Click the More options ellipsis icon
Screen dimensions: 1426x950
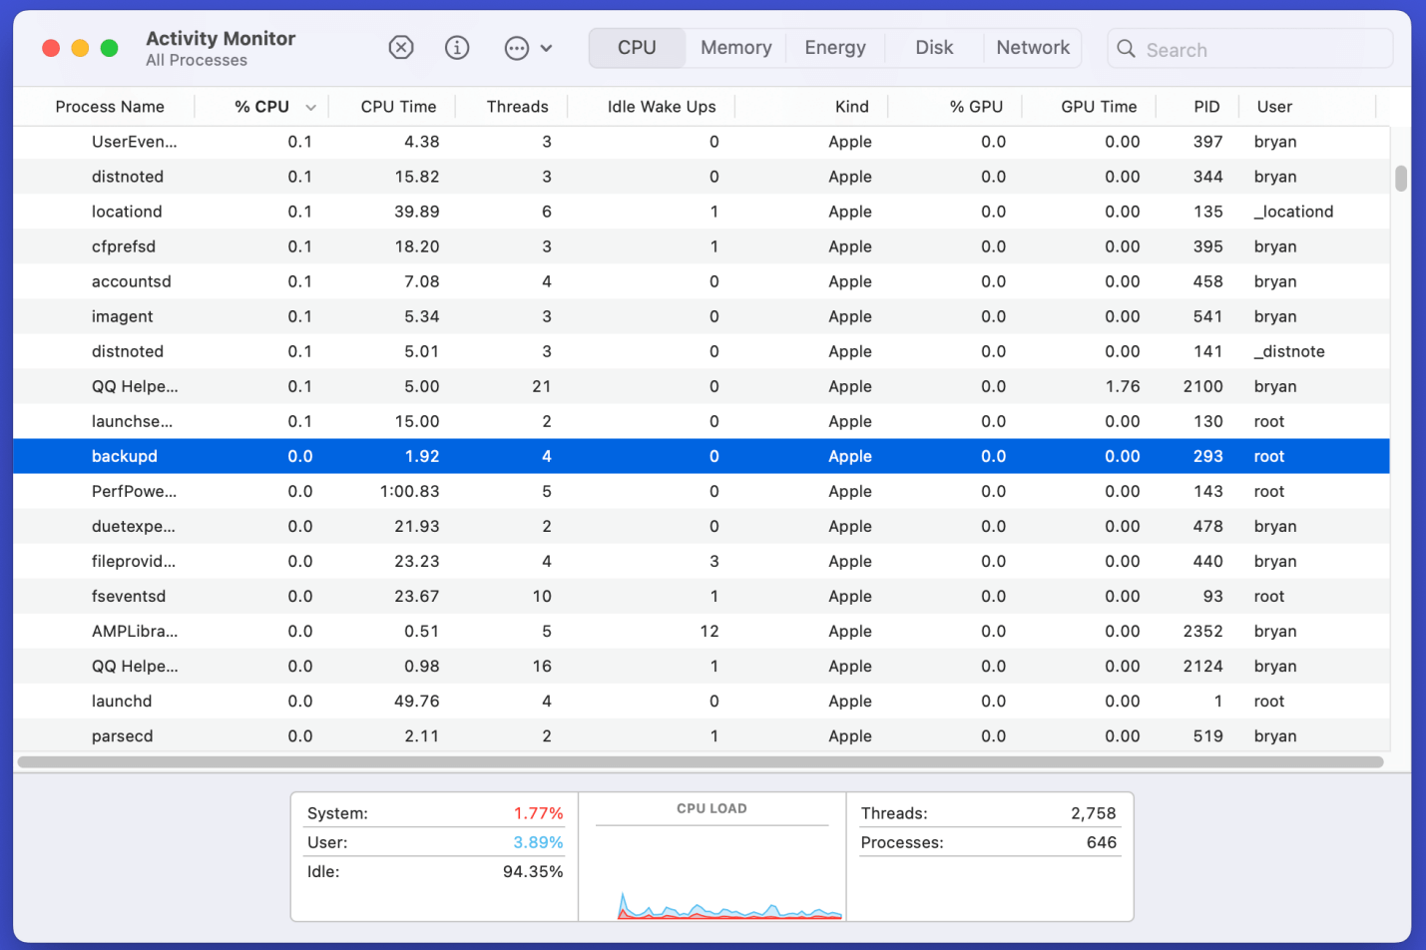point(516,47)
